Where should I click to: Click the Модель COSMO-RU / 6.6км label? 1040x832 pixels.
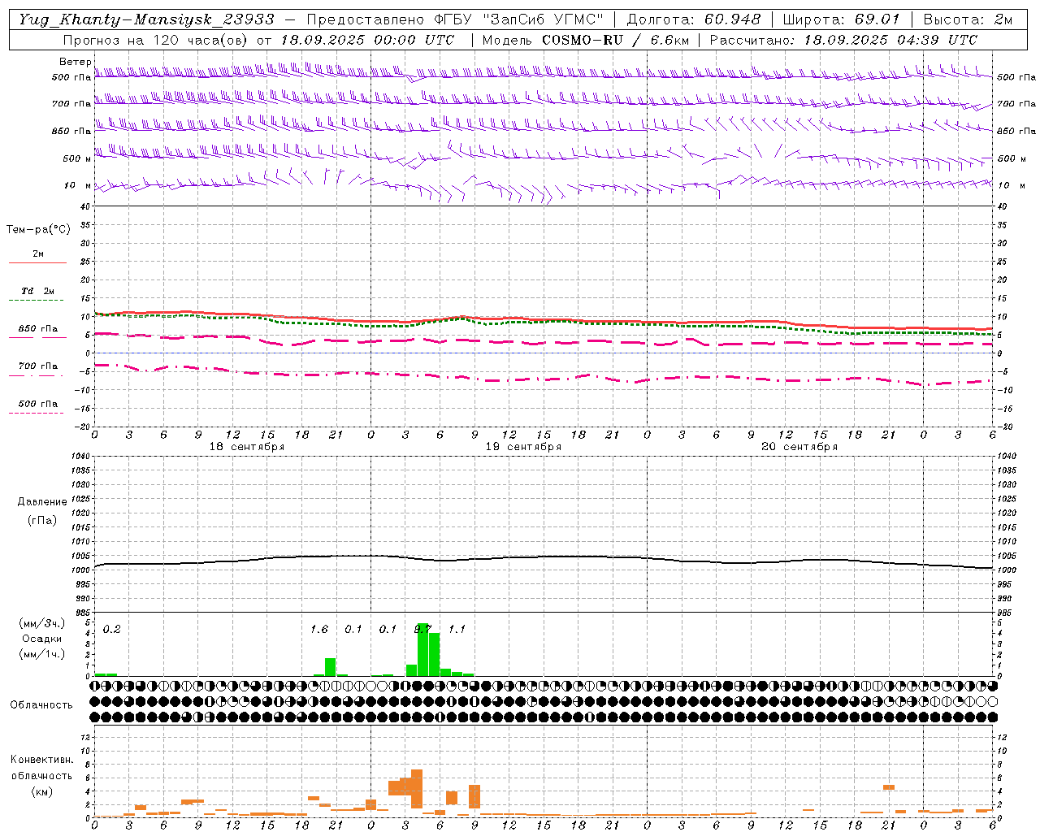[585, 40]
